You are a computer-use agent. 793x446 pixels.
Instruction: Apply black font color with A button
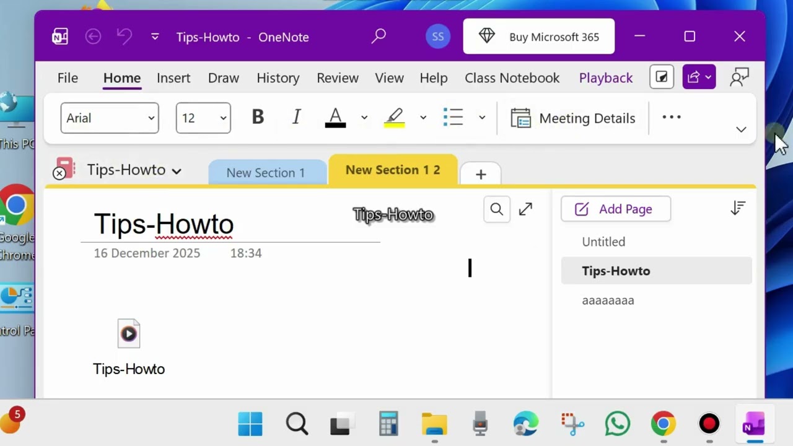point(335,117)
